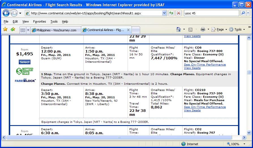The height and width of the screenshot is (148, 253).
Task: Click the search magnifier button
Action: (x=243, y=13)
